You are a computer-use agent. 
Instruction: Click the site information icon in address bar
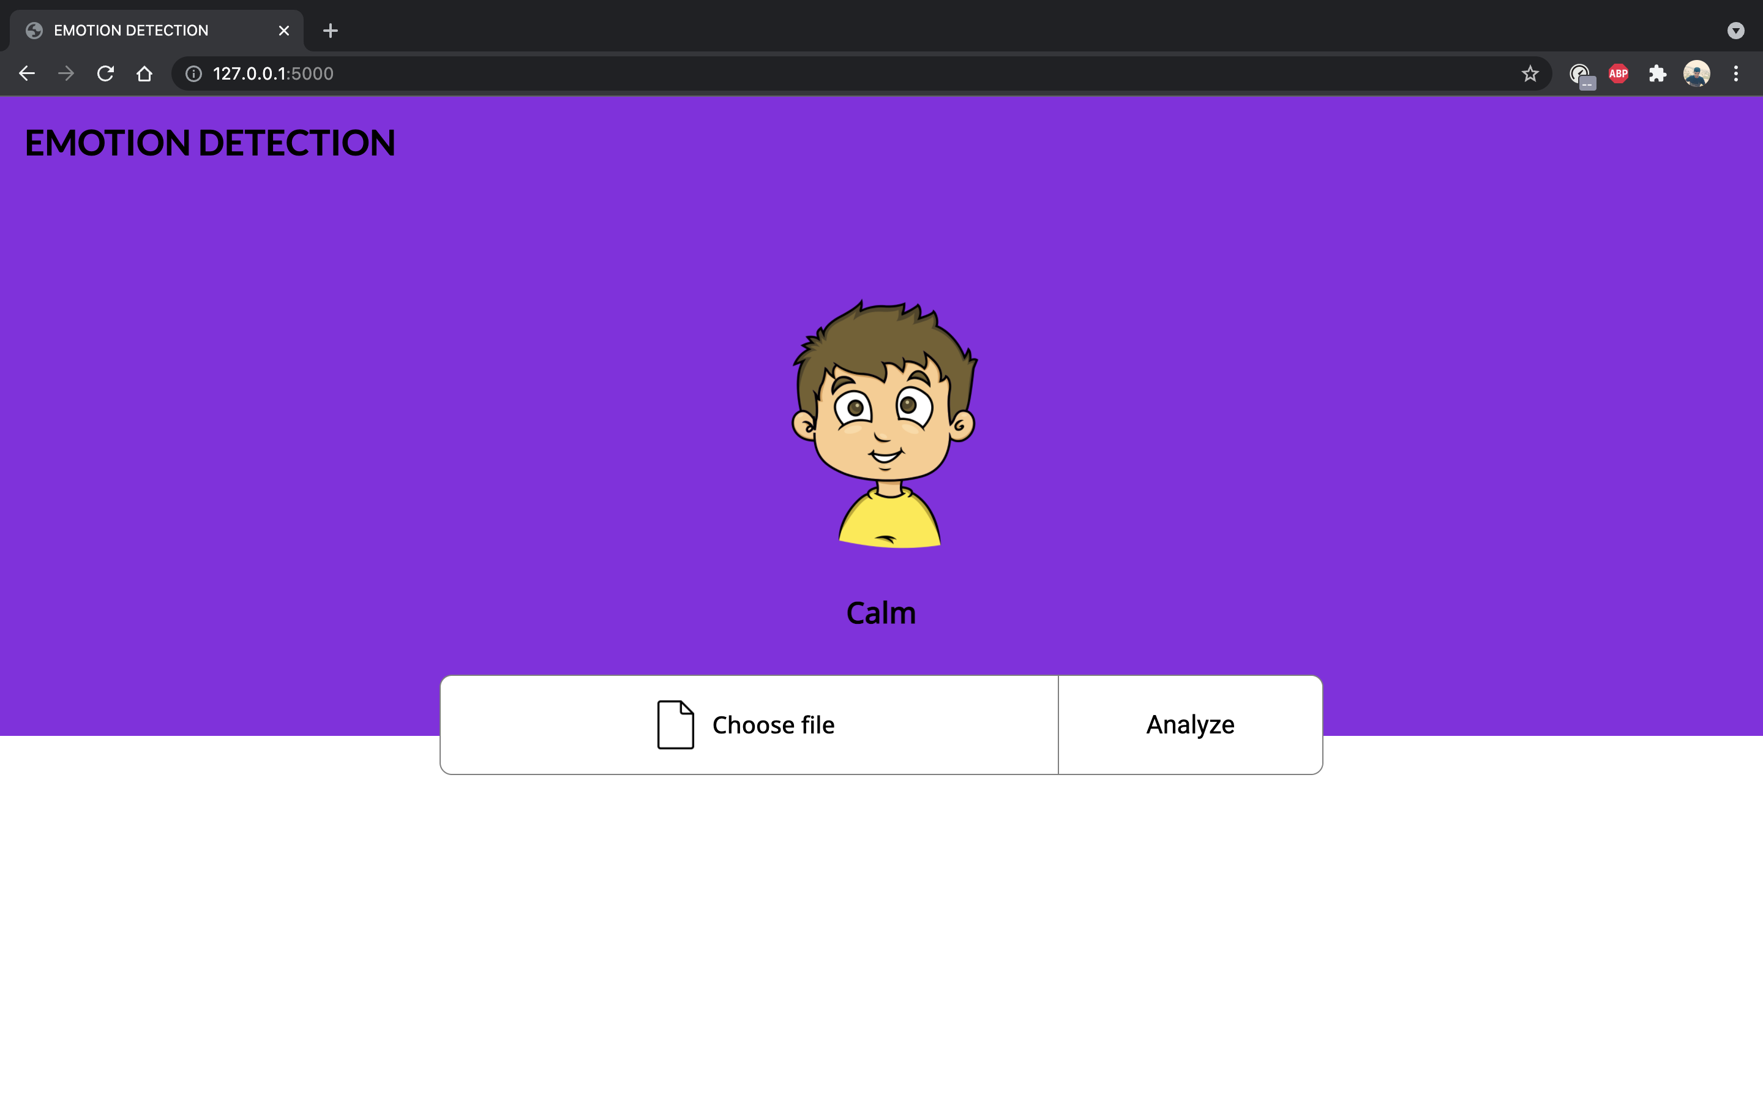192,73
